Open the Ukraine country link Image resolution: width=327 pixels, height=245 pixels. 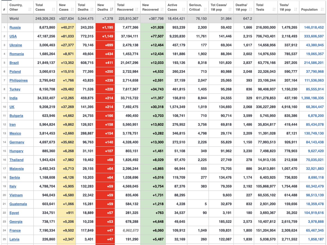coord(16,45)
